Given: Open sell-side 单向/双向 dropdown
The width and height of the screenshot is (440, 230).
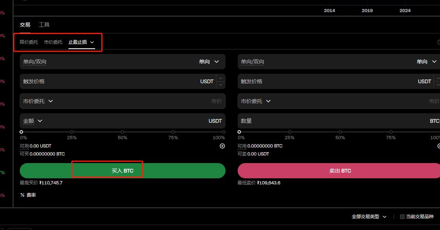Looking at the screenshot, I should (434, 62).
